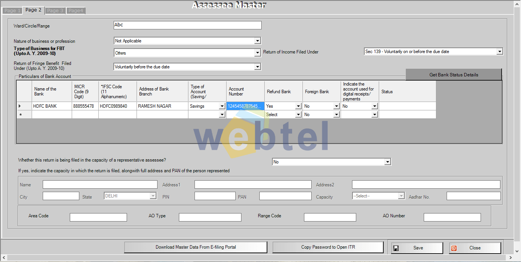Open Foreign Bank dropdown in HDFC row
The height and width of the screenshot is (262, 521).
(336, 106)
